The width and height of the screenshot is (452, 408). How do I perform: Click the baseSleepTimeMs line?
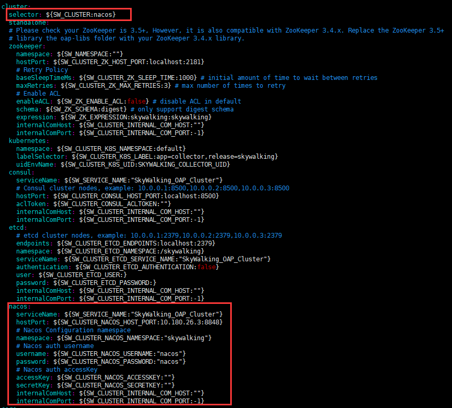pyautogui.click(x=196, y=78)
